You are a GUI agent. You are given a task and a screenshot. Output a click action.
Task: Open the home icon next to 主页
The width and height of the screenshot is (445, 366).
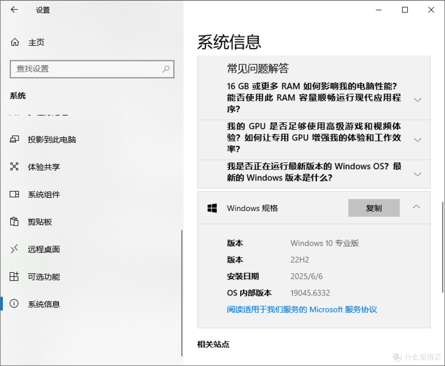coord(15,42)
